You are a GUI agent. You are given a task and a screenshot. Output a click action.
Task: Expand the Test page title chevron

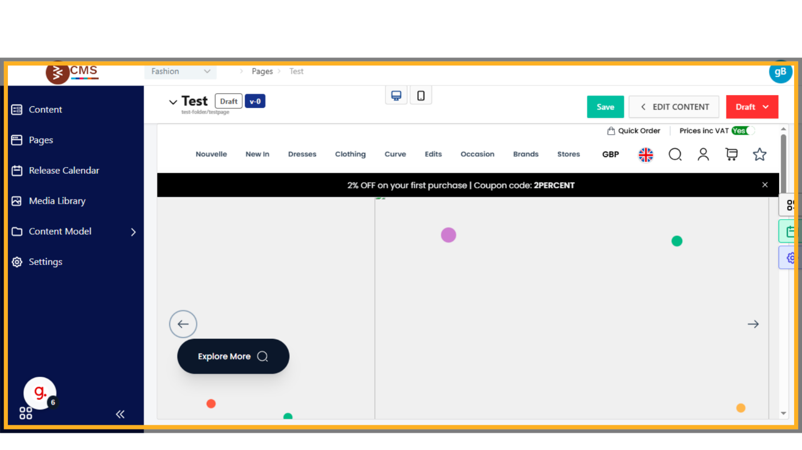click(x=173, y=102)
